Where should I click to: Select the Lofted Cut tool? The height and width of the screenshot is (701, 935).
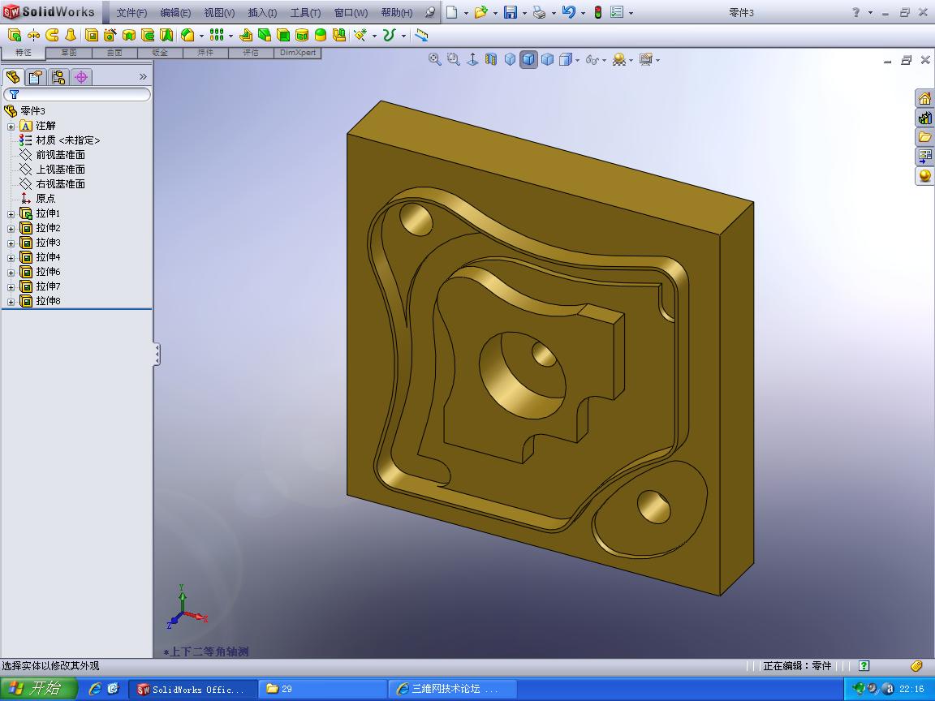coord(166,35)
